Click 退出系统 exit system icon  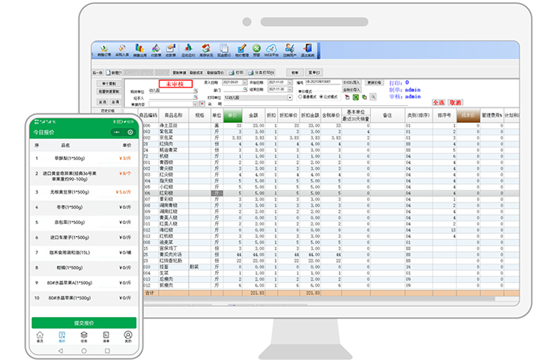[308, 50]
